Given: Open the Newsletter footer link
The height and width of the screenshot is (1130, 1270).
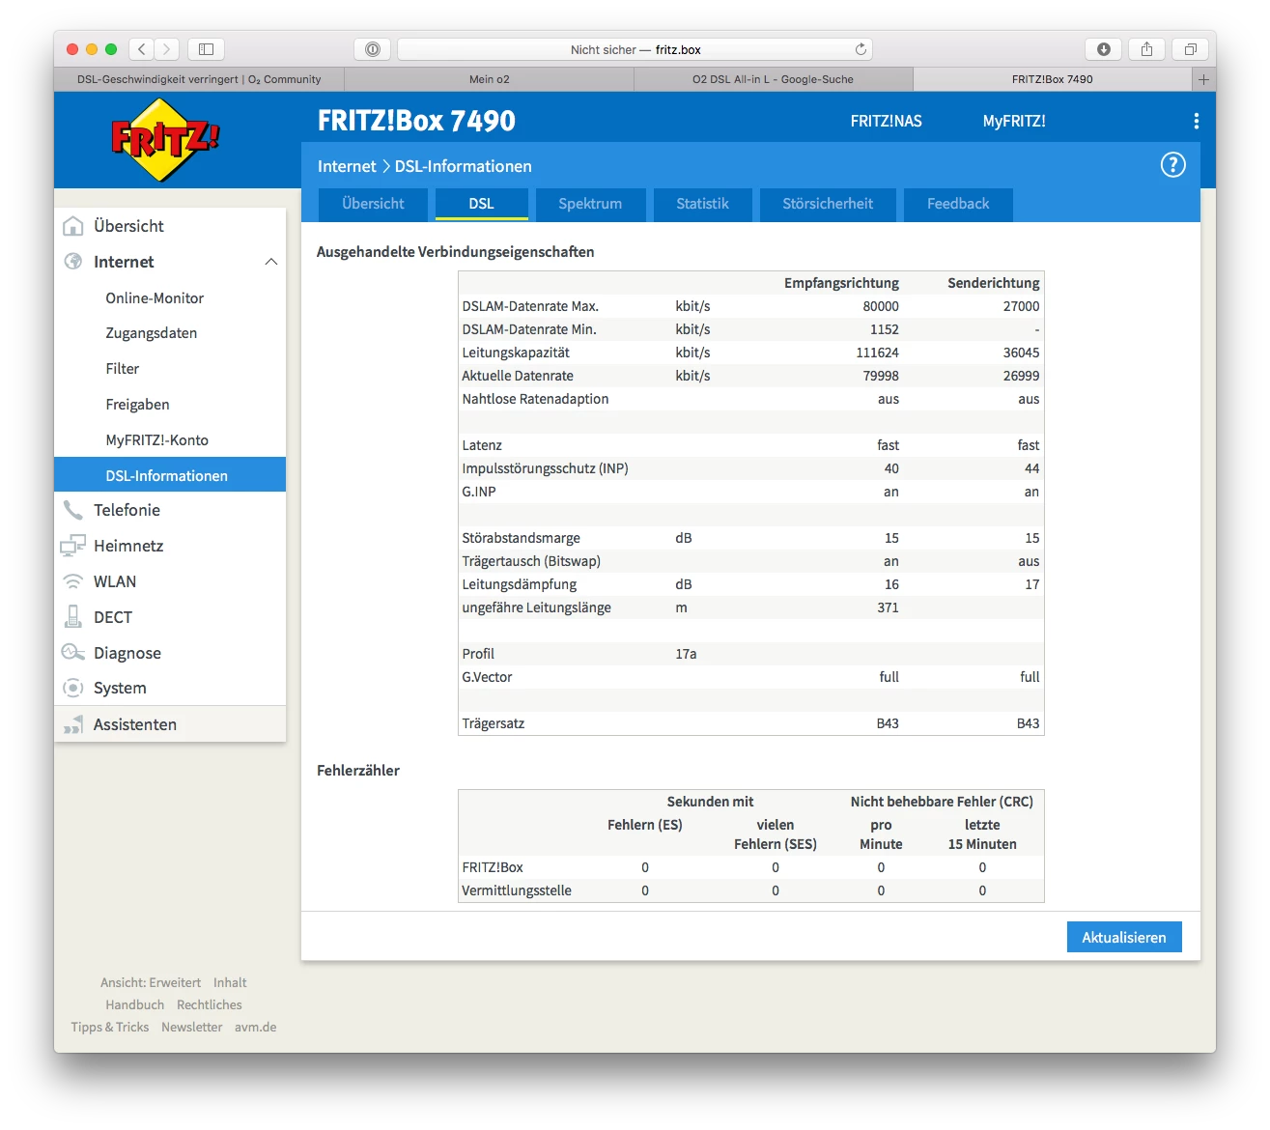Looking at the screenshot, I should tap(192, 1027).
